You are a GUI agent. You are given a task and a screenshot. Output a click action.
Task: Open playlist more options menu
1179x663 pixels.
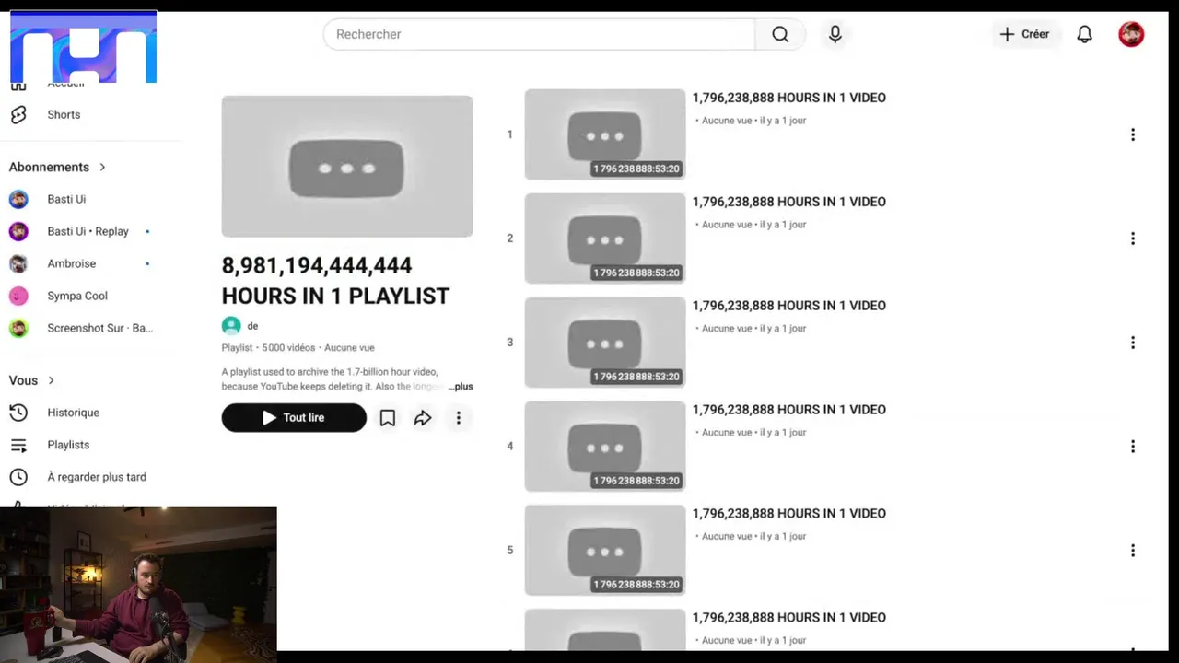[x=458, y=418]
